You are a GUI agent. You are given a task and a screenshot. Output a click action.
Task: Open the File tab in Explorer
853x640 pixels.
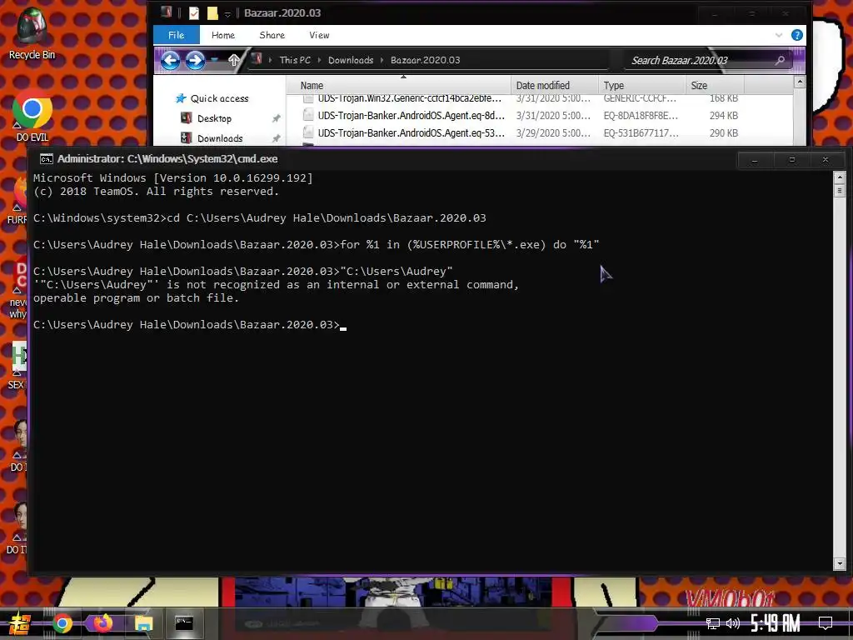177,35
